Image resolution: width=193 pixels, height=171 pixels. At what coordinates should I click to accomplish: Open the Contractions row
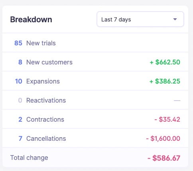[x=95, y=119]
